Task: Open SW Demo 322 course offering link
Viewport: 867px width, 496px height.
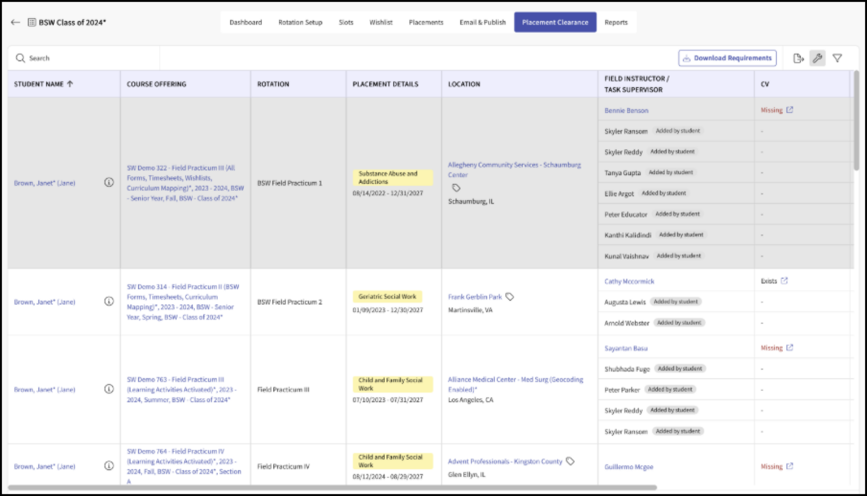Action: point(185,183)
